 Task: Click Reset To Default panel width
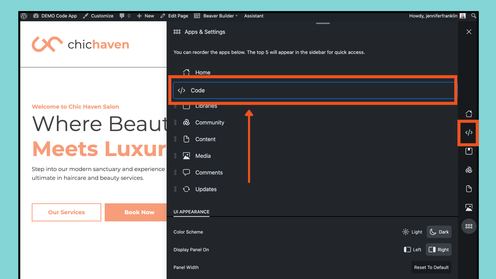tap(431, 267)
